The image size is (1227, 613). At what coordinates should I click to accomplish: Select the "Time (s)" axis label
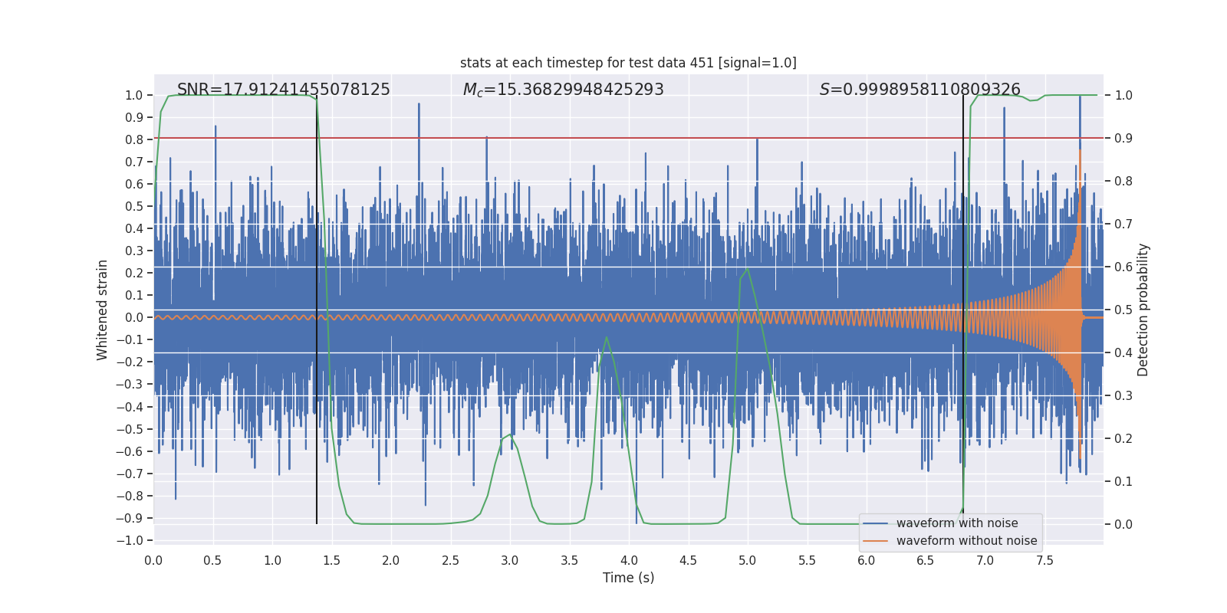click(x=629, y=578)
